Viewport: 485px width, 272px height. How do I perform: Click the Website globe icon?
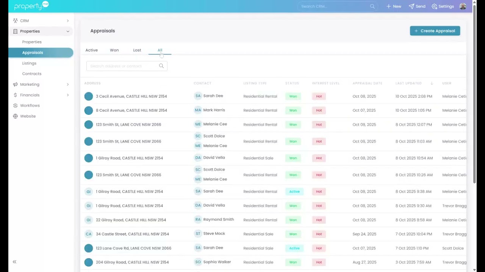pyautogui.click(x=15, y=116)
